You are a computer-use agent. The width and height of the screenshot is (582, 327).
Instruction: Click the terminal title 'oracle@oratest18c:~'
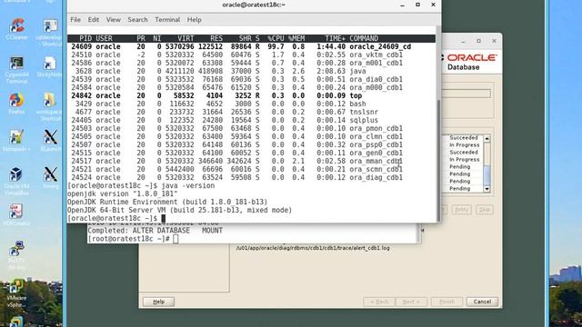[254, 5]
